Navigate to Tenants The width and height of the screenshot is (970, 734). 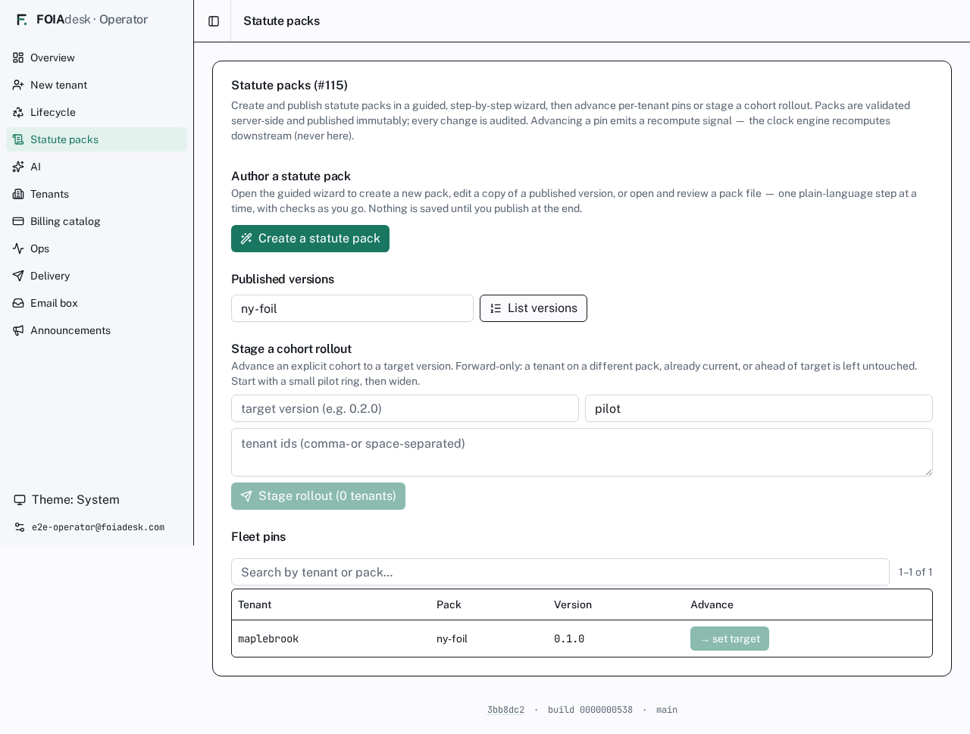point(96,194)
